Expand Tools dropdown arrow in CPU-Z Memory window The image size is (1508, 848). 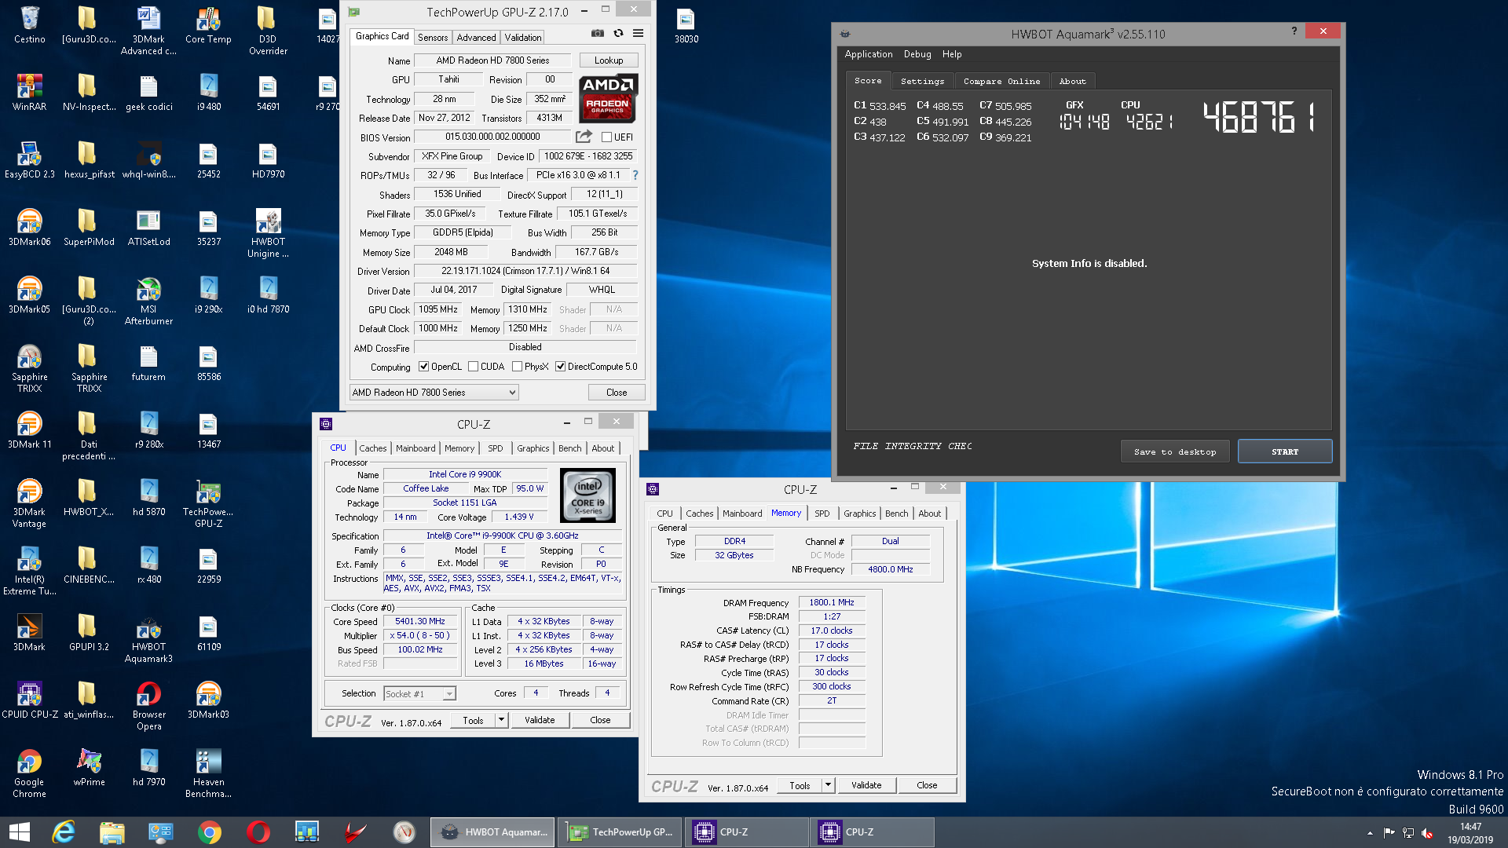828,785
